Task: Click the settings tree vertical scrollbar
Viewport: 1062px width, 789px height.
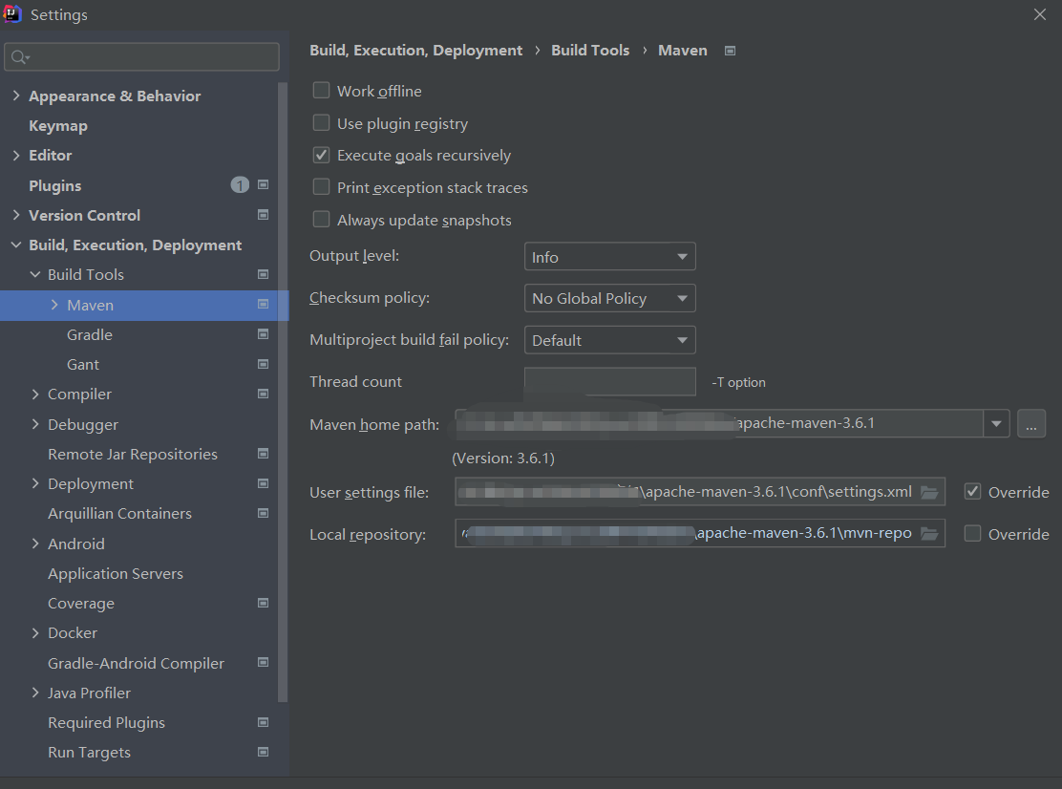Action: [x=283, y=393]
